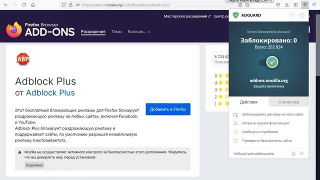Open the Pocket save icon
The image size is (320, 180).
278,4
